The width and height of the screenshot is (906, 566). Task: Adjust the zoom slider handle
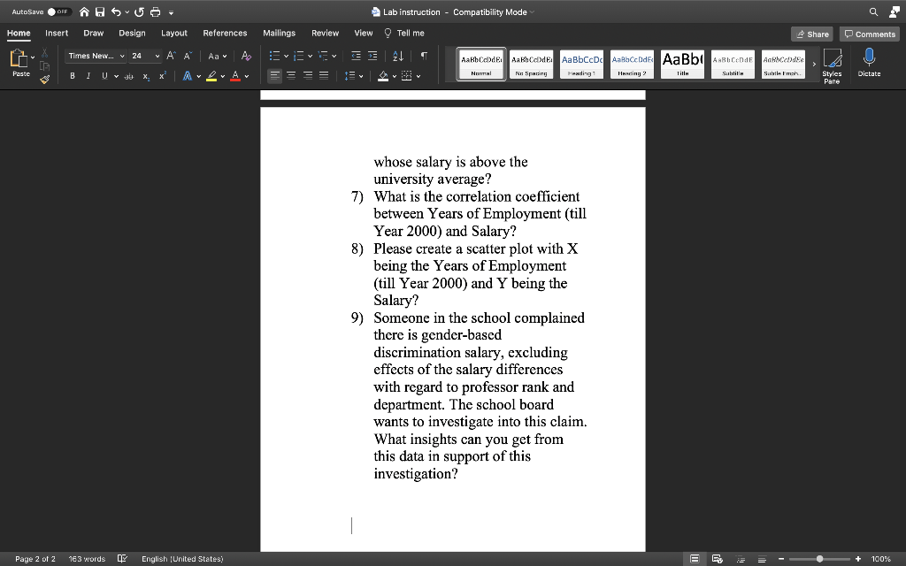point(819,559)
